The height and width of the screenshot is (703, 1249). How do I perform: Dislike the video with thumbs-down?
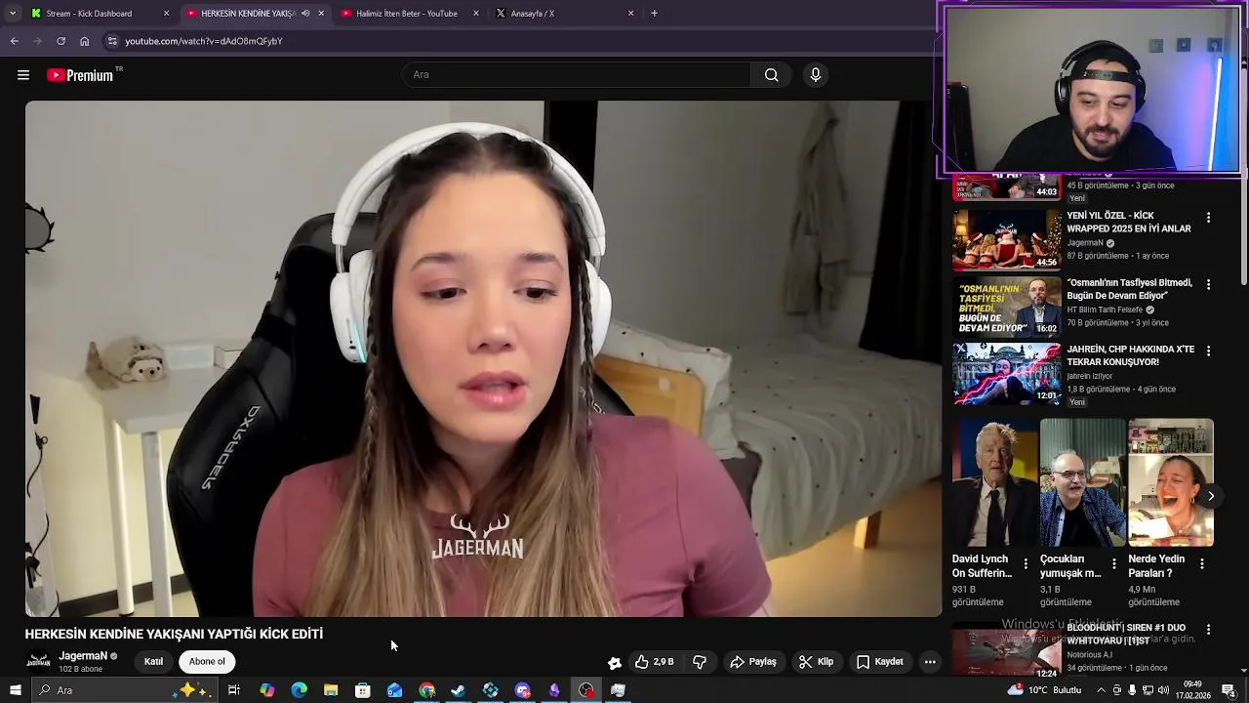click(700, 662)
